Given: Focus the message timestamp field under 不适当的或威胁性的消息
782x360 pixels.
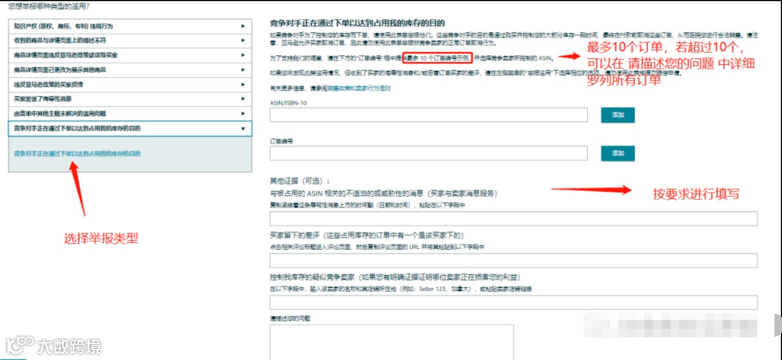Looking at the screenshot, I should 514,218.
